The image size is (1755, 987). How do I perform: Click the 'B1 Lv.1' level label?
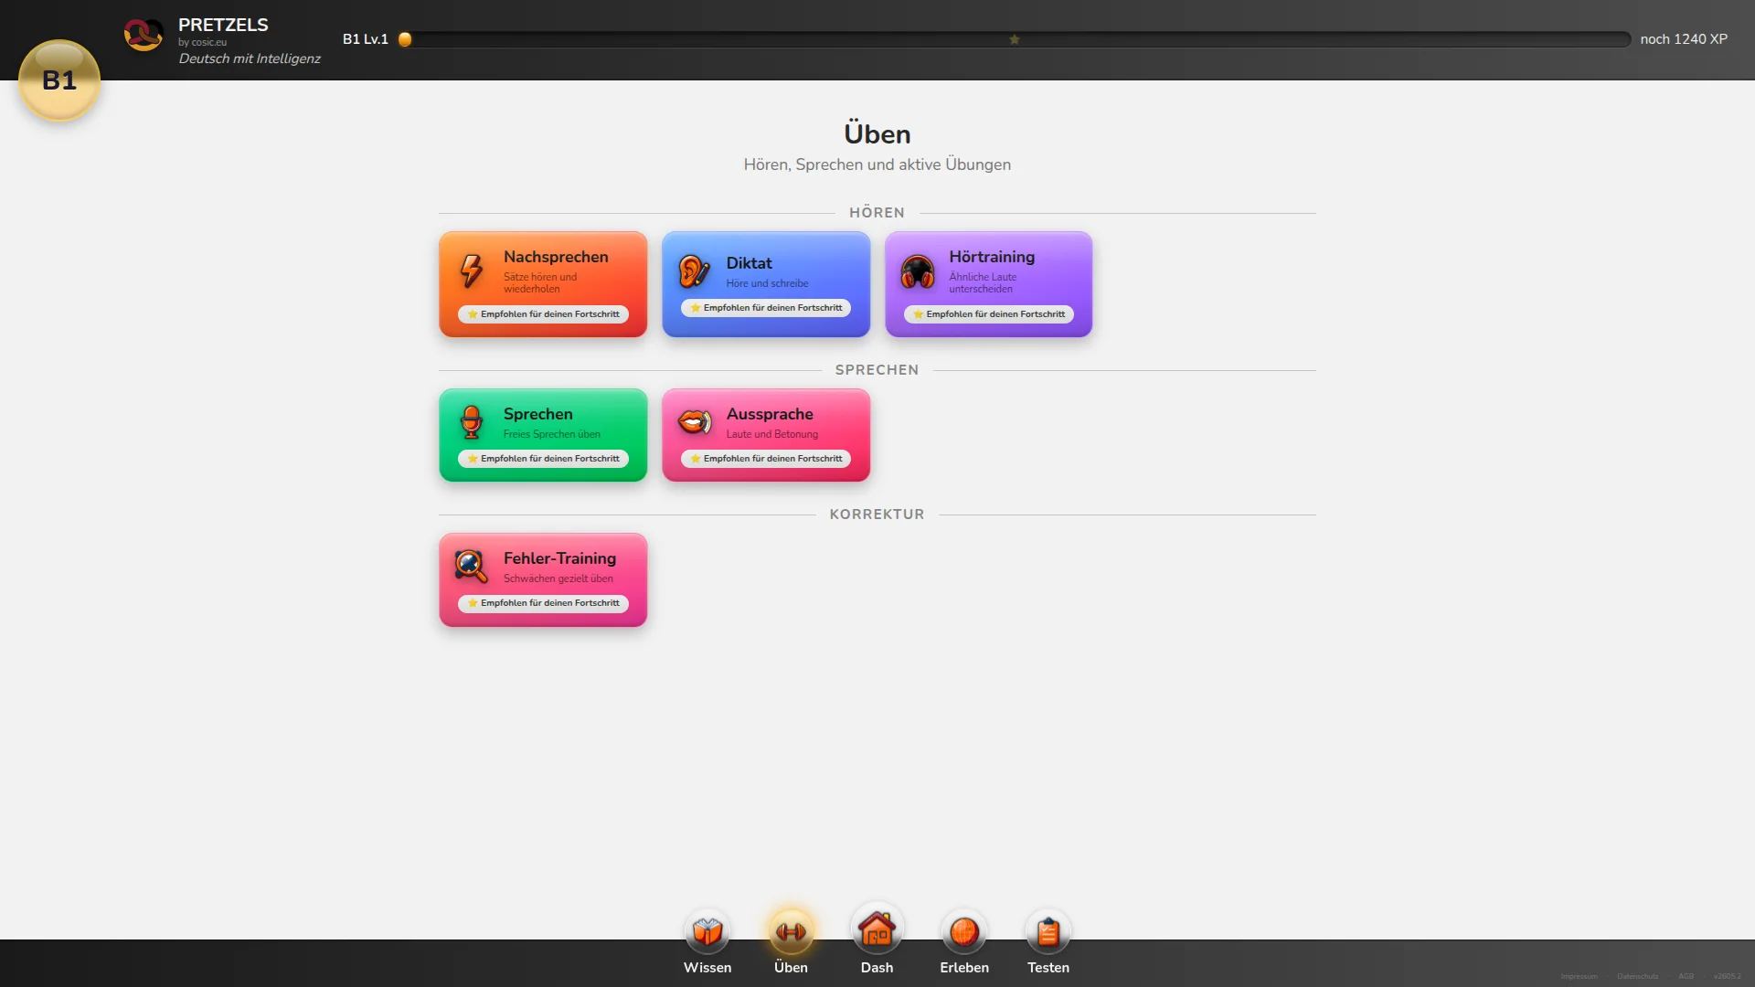pyautogui.click(x=366, y=39)
